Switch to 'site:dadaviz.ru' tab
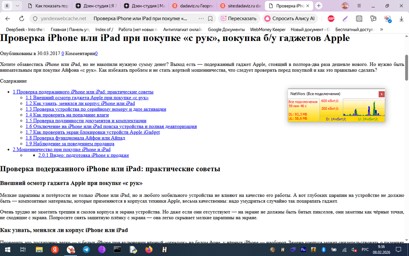 coord(241,6)
